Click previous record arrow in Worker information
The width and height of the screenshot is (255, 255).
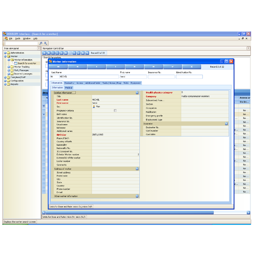(x=97, y=67)
